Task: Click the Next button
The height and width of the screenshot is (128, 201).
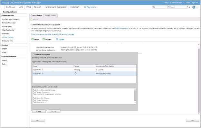Action: [x=192, y=120]
